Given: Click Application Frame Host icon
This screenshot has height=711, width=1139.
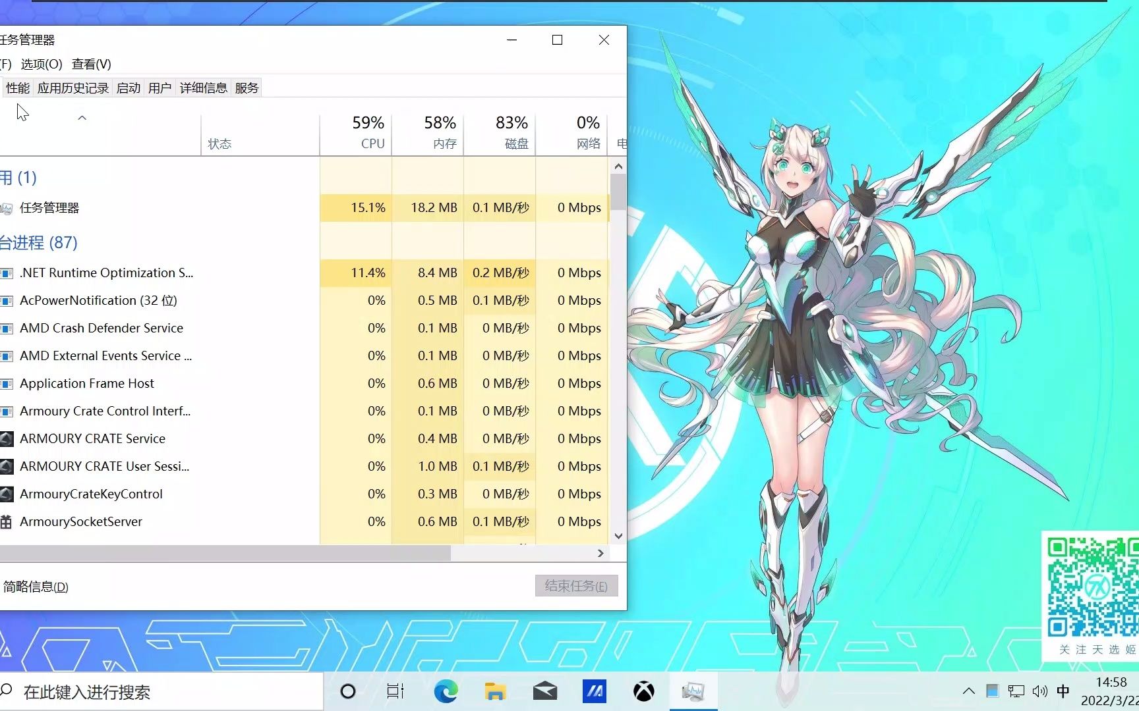Looking at the screenshot, I should click(x=6, y=384).
